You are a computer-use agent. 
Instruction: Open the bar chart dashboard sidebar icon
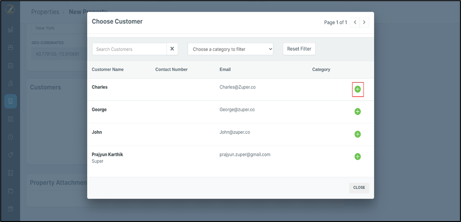pyautogui.click(x=10, y=30)
